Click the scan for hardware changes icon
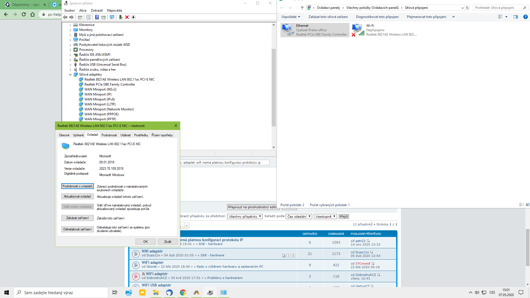The width and height of the screenshot is (530, 298). (112, 17)
